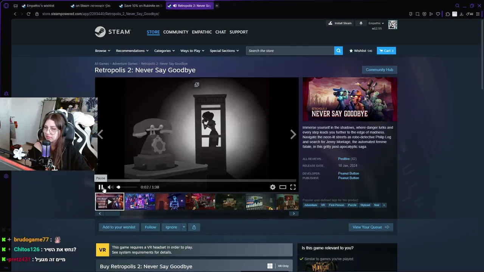Expand the Categories menu

coord(164,51)
